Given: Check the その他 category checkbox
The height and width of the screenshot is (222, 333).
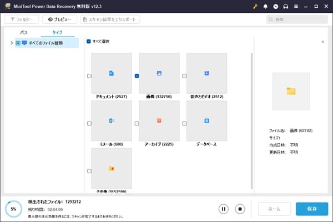Looking at the screenshot, I should [89, 171].
